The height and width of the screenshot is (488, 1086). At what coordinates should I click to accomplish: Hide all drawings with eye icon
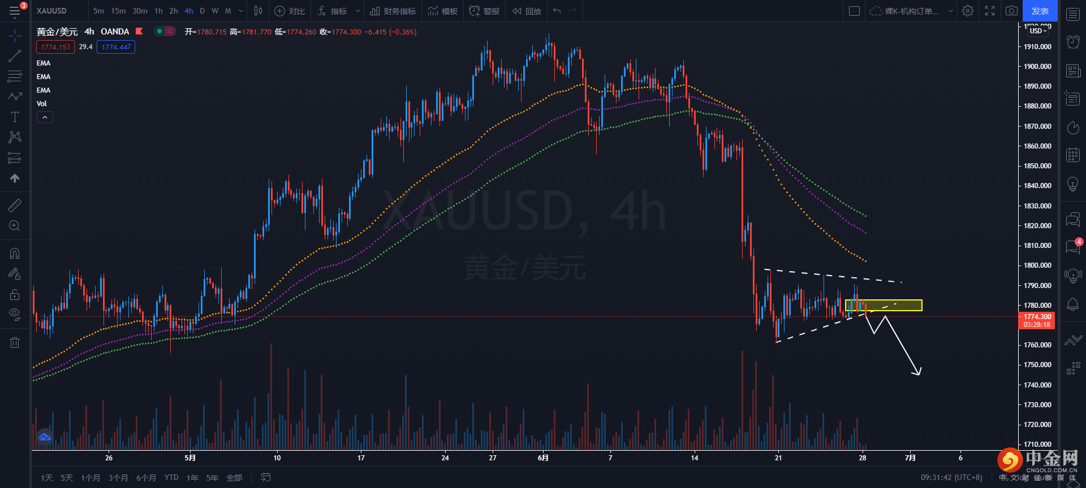pyautogui.click(x=15, y=313)
